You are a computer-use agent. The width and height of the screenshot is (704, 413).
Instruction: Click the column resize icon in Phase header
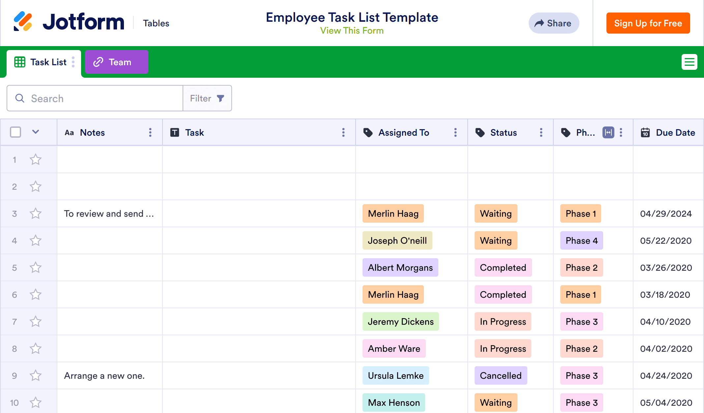608,132
